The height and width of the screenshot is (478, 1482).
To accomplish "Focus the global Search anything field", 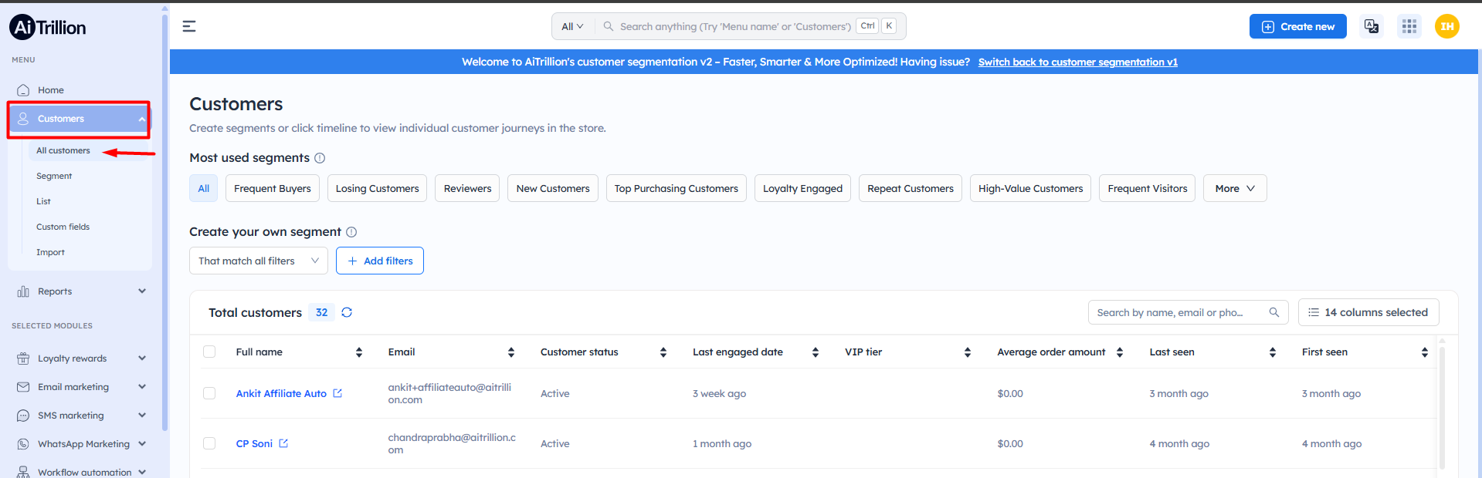I will tap(735, 26).
